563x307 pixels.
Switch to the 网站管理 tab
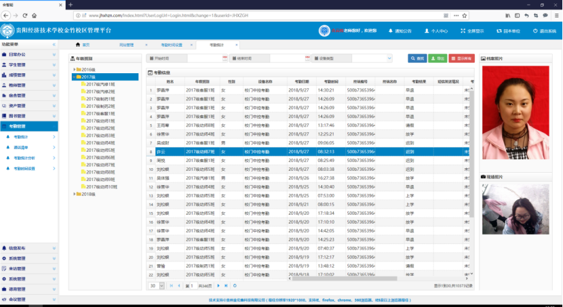click(x=126, y=45)
